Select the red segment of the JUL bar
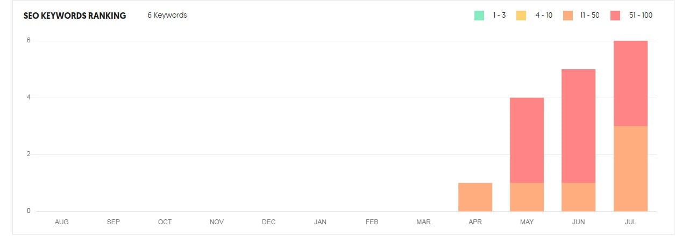 click(630, 83)
